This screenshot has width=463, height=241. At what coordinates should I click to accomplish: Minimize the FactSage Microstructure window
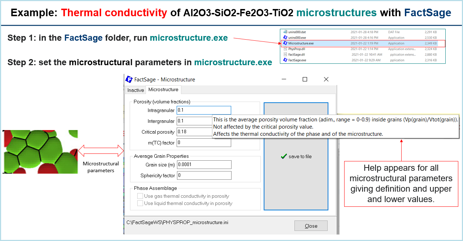284,79
